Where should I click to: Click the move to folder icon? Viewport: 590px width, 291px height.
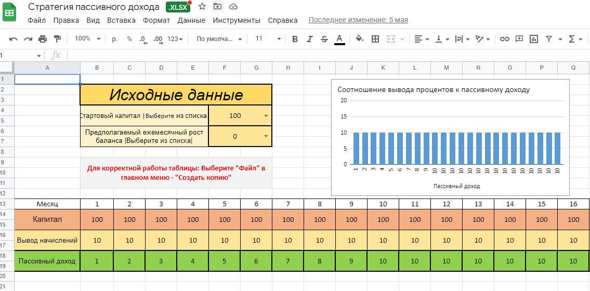217,7
